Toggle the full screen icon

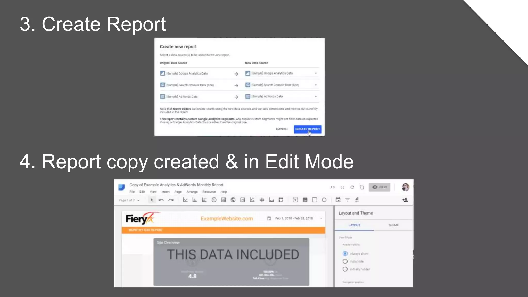click(x=342, y=187)
